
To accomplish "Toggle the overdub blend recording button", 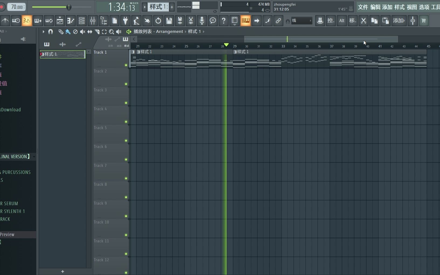I will (38, 20).
